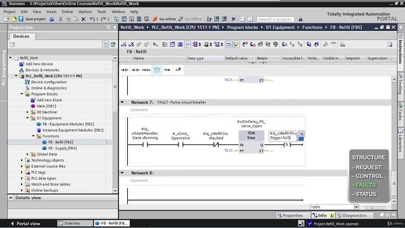405x228 pixels.
Task: Open the zoom level 100% dropdown
Action: click(356, 207)
